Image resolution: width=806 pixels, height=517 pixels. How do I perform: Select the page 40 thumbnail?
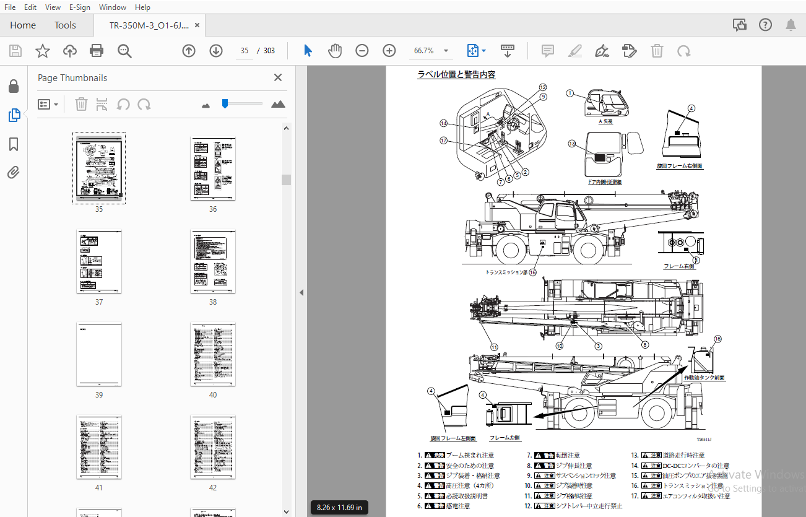tap(213, 355)
